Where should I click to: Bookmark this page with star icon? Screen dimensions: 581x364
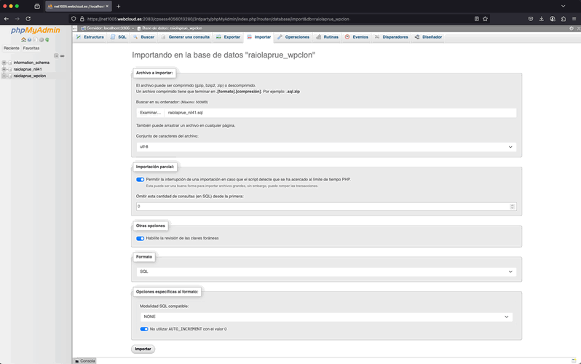485,19
